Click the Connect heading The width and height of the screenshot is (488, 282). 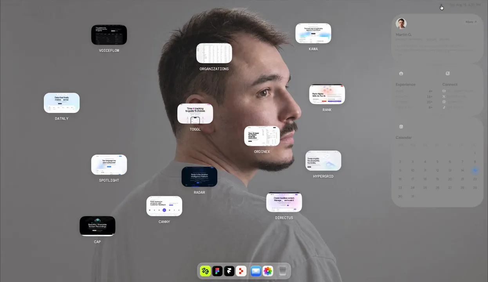pyautogui.click(x=450, y=84)
